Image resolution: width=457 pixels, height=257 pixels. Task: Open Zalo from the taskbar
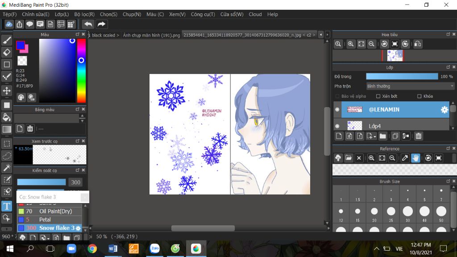154,249
